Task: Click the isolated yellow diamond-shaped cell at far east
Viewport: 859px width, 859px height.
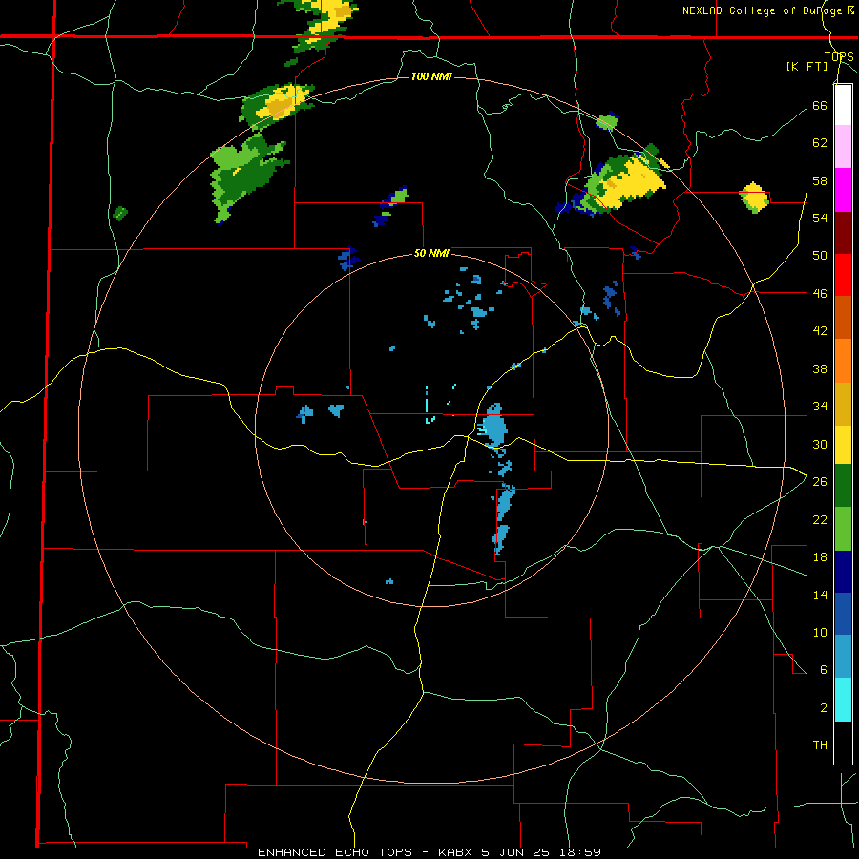Action: (x=754, y=198)
